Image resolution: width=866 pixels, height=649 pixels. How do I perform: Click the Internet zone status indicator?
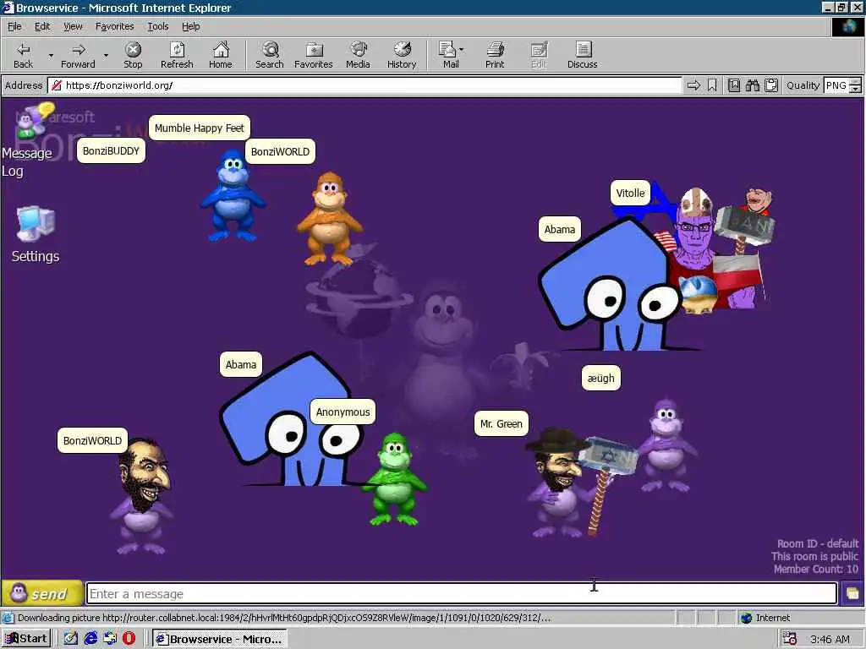coord(766,618)
